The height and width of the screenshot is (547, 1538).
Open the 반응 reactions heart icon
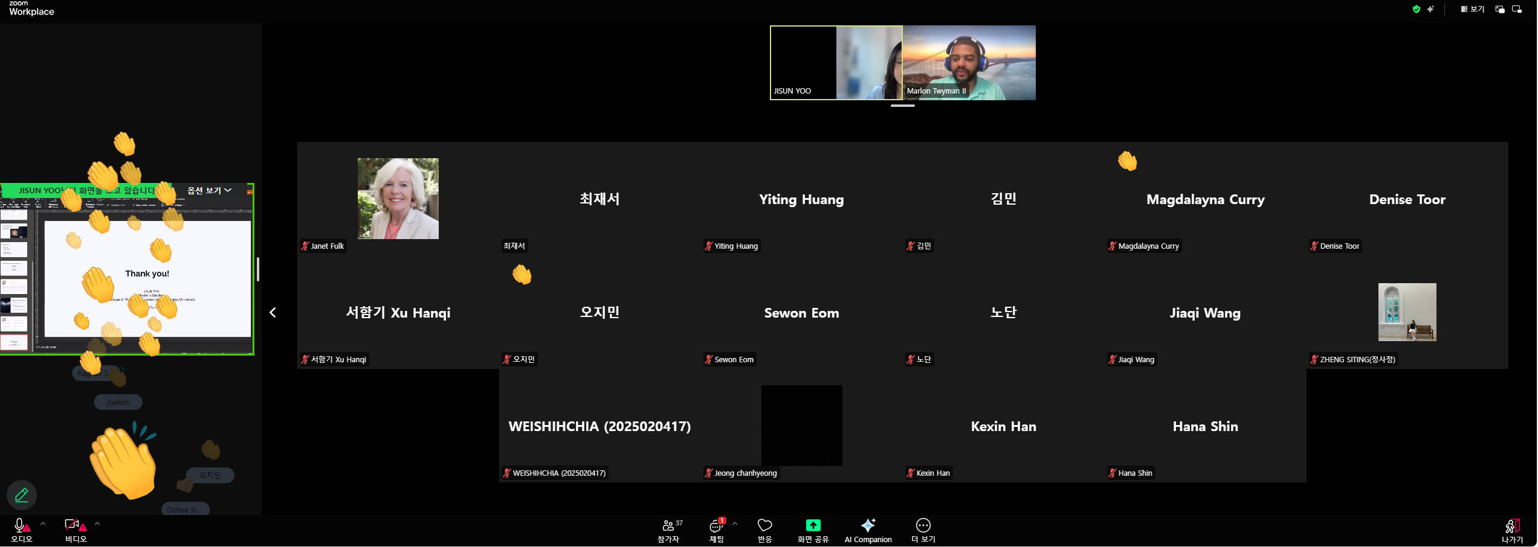pos(764,529)
